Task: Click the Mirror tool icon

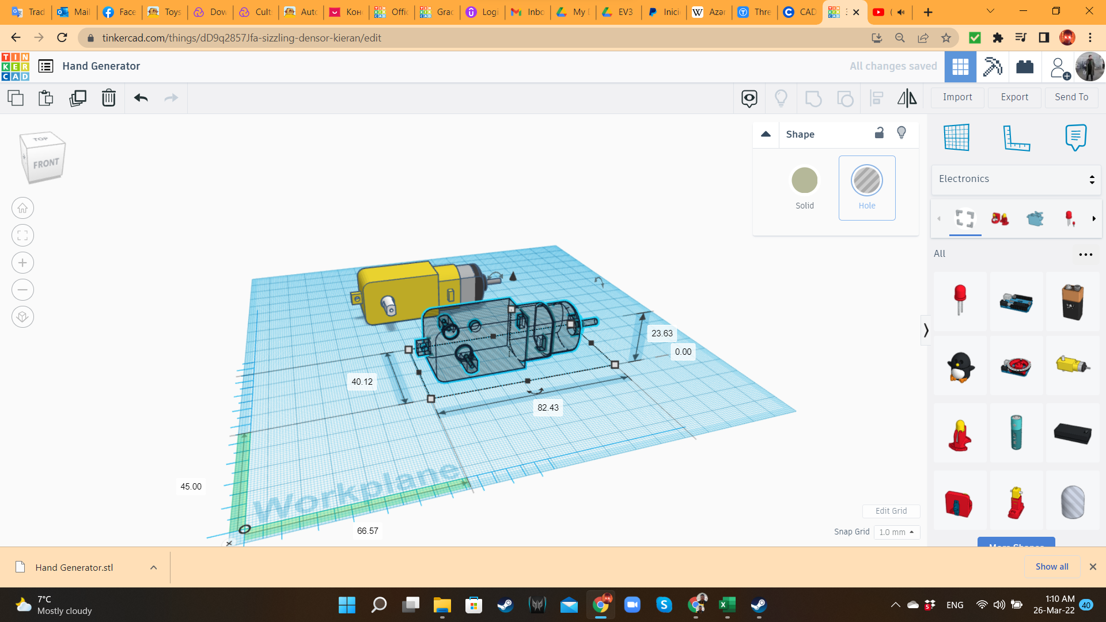Action: 907,98
